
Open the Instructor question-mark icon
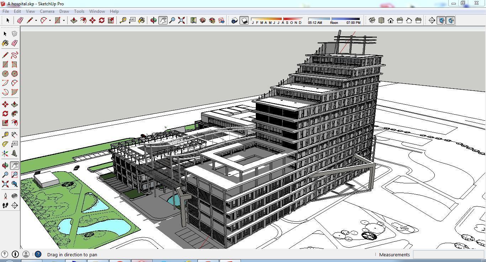(38, 254)
